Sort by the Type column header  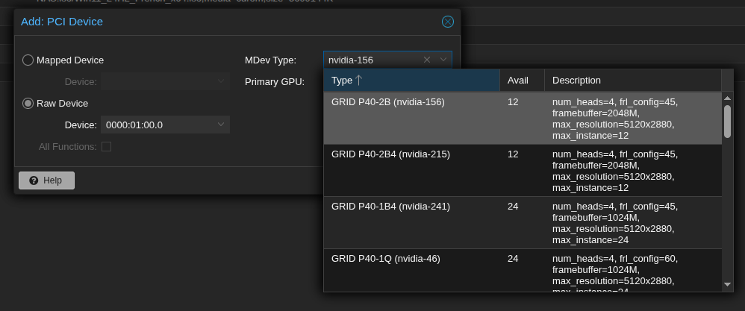click(411, 81)
